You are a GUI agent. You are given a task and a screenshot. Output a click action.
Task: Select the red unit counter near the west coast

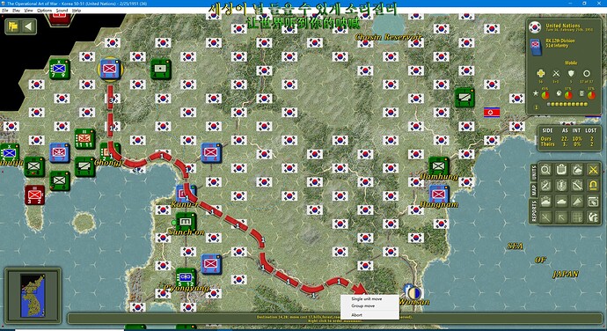coord(35,195)
